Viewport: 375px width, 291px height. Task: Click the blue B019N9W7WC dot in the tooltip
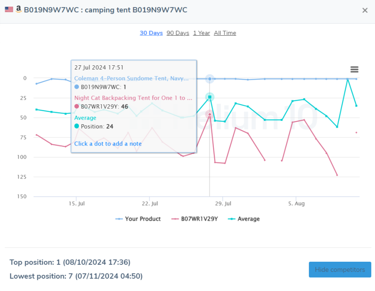[77, 87]
